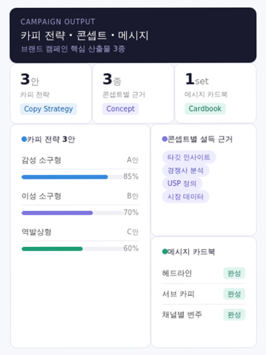Select the Concept tag
Screen dimensions: 266x355
[120, 109]
